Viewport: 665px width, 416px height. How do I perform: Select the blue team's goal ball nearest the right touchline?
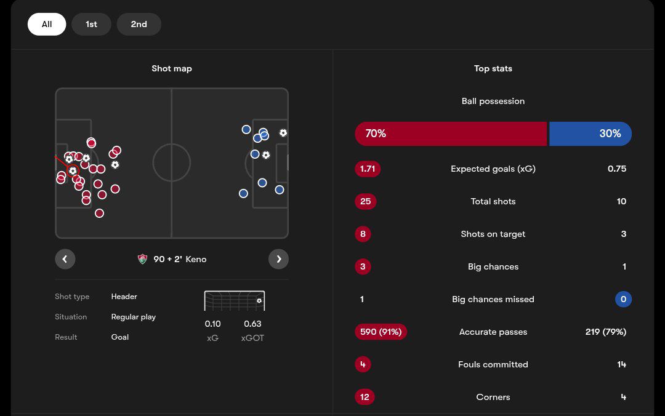pos(283,133)
